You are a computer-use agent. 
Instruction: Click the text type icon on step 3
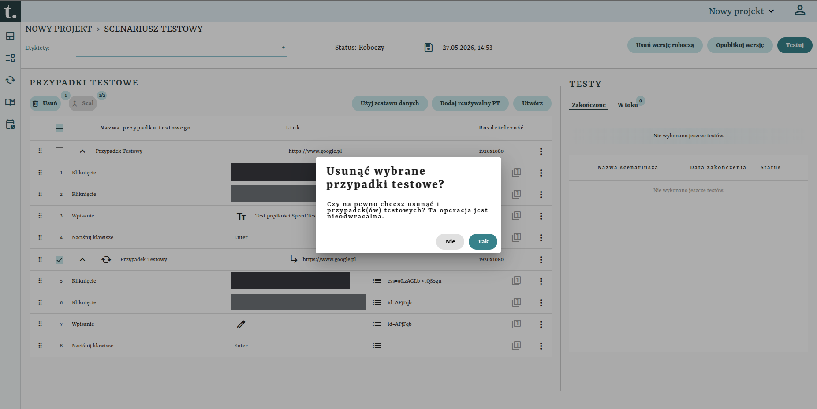click(x=241, y=216)
